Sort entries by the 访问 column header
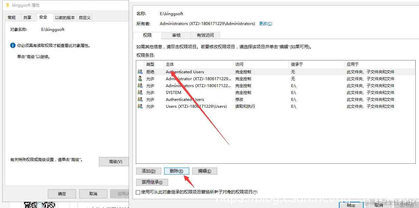This screenshot has width=419, height=208. (261, 64)
